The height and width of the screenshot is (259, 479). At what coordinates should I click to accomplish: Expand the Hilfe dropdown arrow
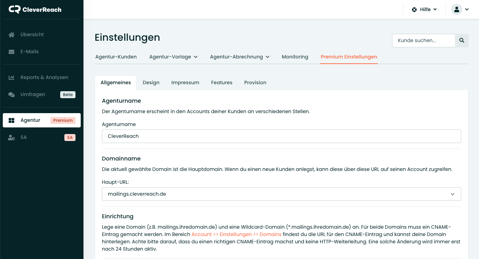tap(435, 9)
